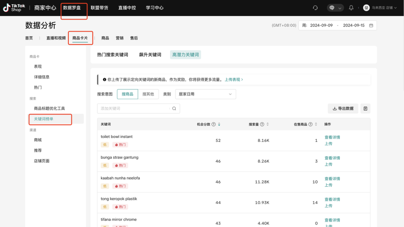Select the 高潜力关键词 filter pill
The width and height of the screenshot is (404, 227).
185,54
